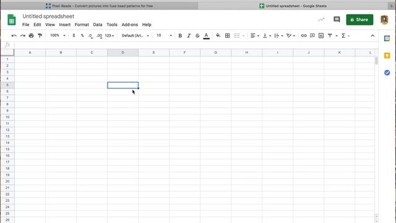Click the merge cells icon
396x223 pixels.
coord(236,36)
